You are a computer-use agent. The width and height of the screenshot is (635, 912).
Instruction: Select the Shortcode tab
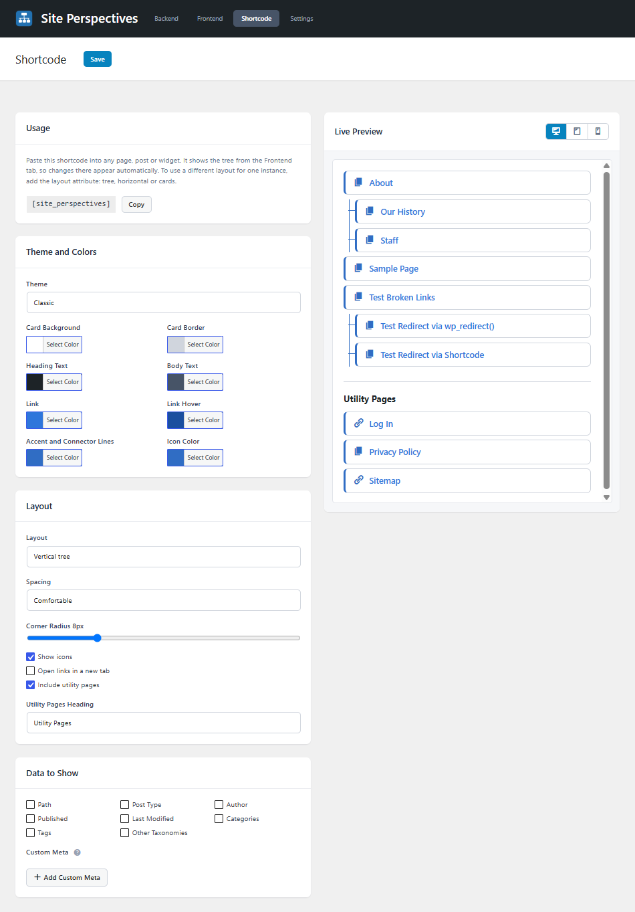(x=256, y=19)
